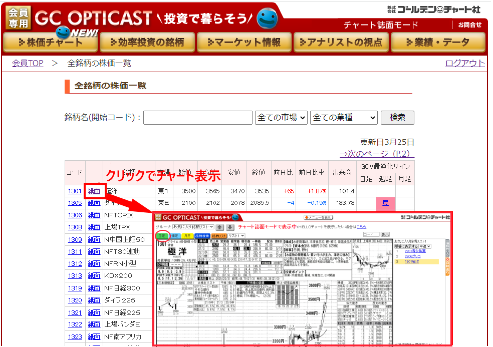This screenshot has width=493, height=347.
Task: Open stock code 1305 link
Action: (75, 203)
